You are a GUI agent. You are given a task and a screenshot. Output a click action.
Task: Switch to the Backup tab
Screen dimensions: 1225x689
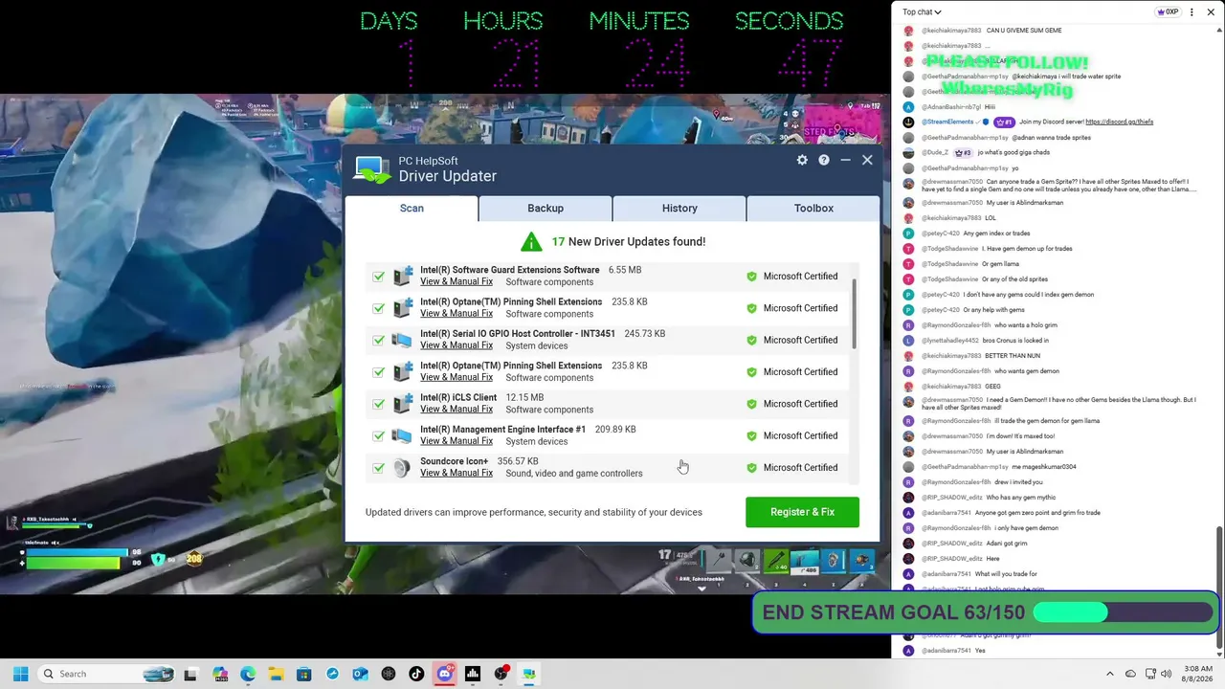point(546,208)
